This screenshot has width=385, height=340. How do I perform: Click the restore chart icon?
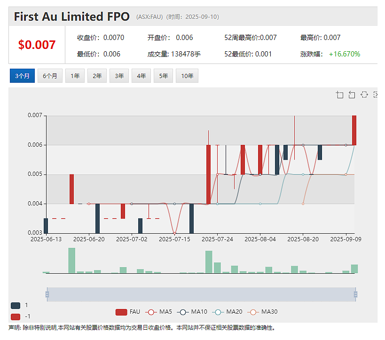[364, 95]
